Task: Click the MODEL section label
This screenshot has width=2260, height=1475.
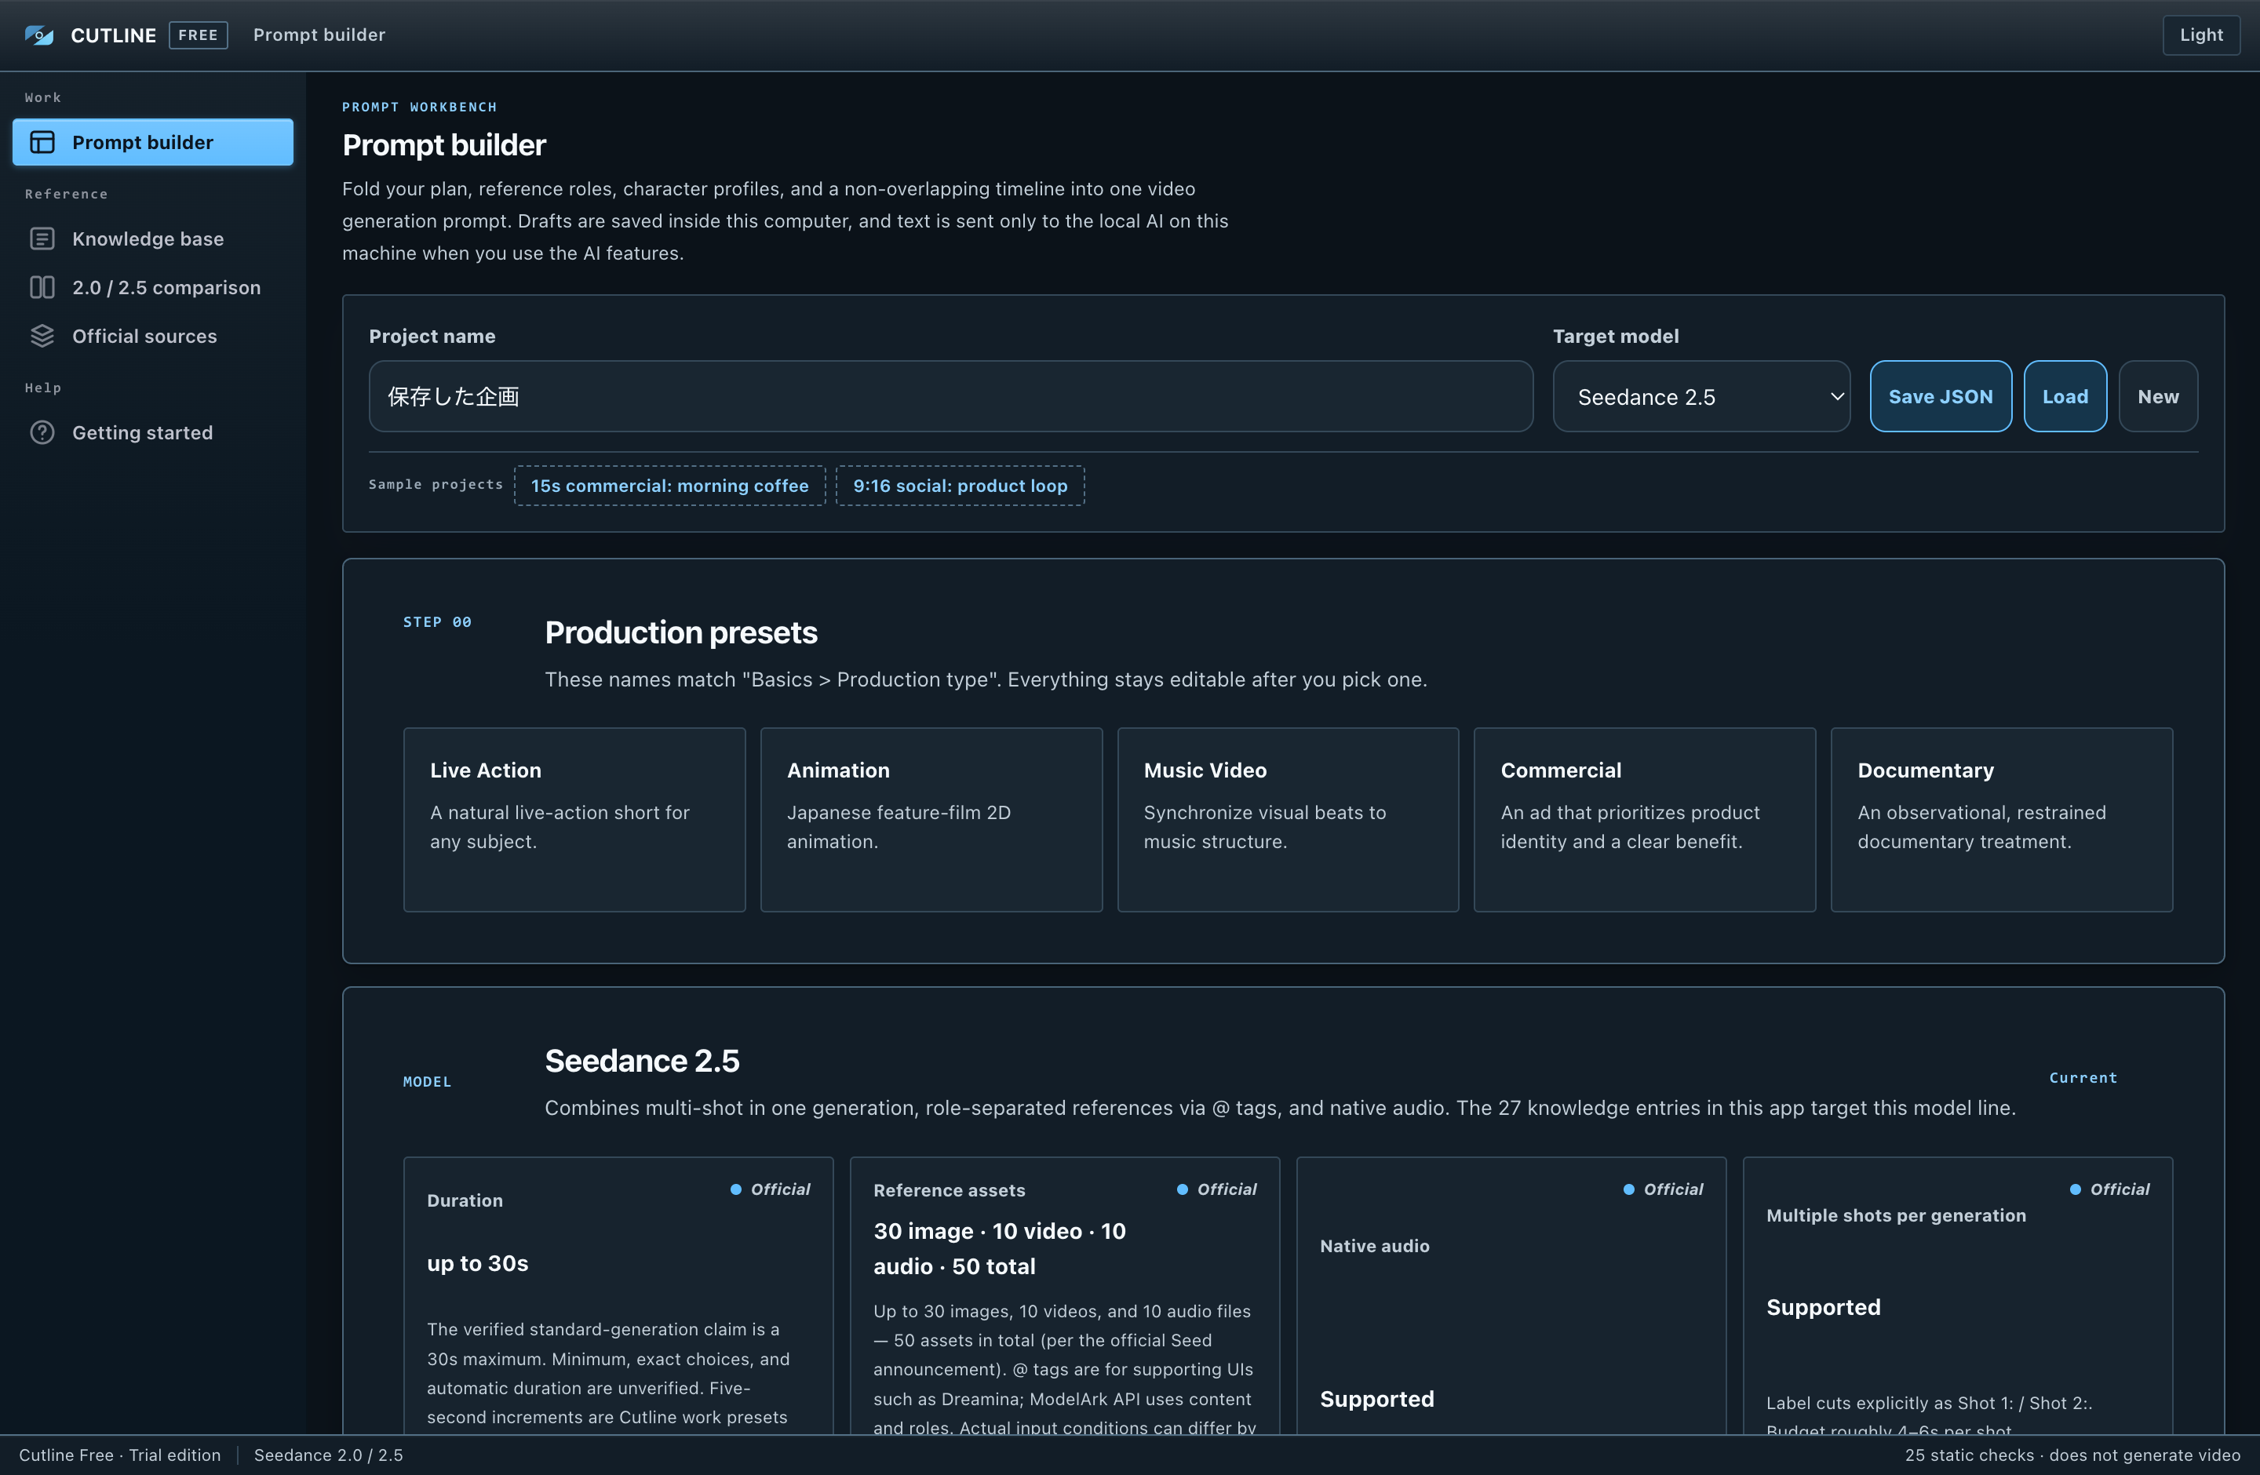Action: click(428, 1082)
